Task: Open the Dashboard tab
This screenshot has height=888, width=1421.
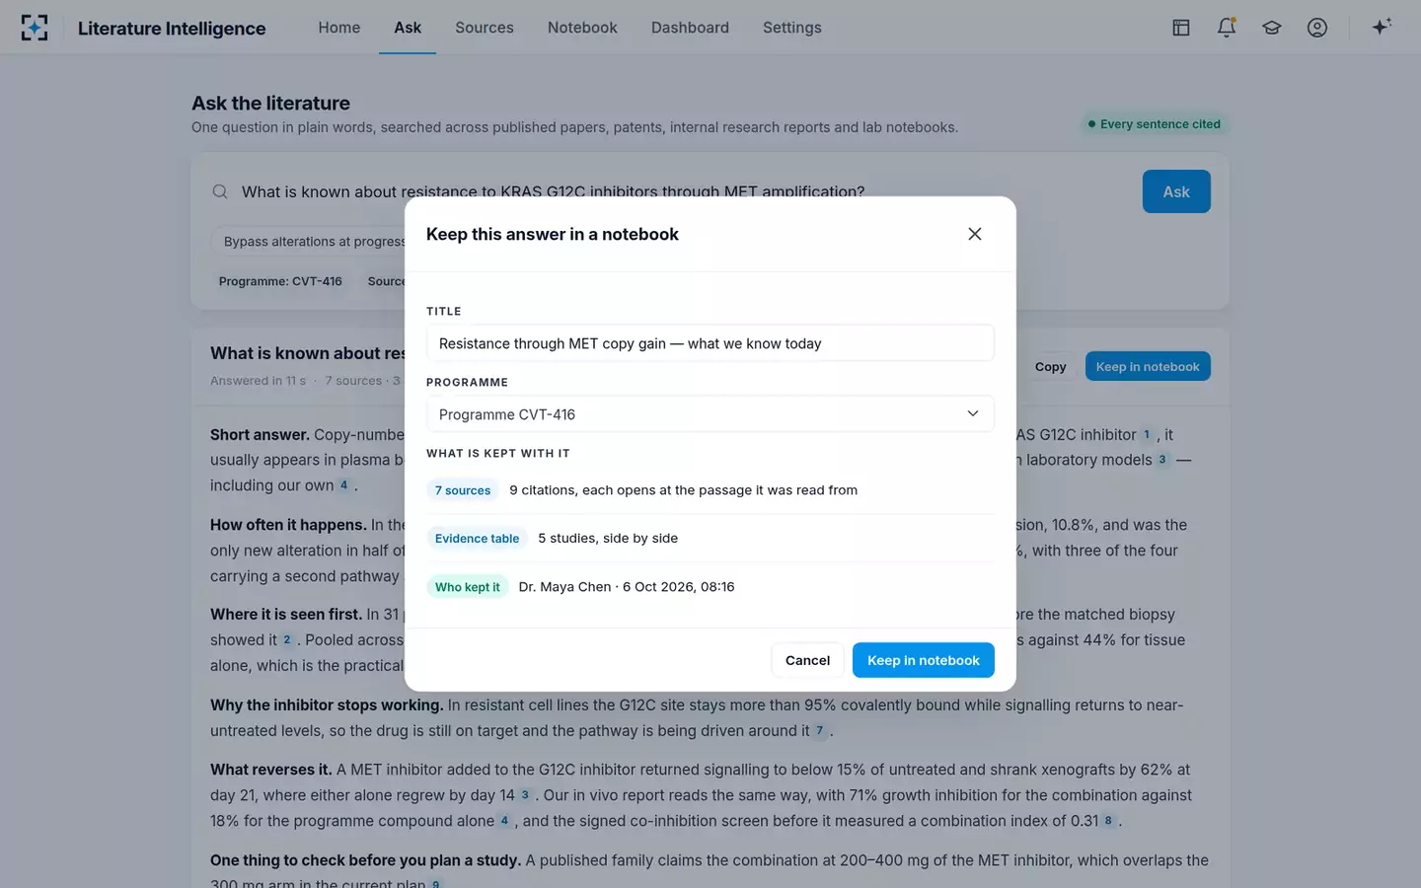Action: point(690,28)
